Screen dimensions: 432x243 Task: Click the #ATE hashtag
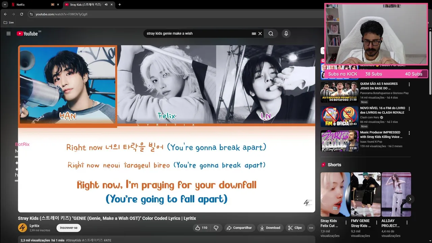[x=107, y=240]
